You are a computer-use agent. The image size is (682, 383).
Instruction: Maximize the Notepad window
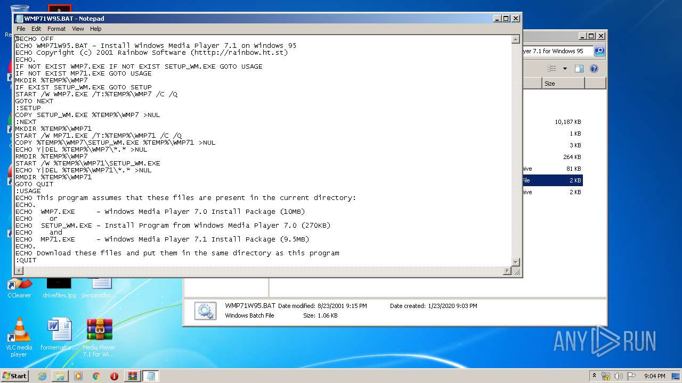pos(506,19)
